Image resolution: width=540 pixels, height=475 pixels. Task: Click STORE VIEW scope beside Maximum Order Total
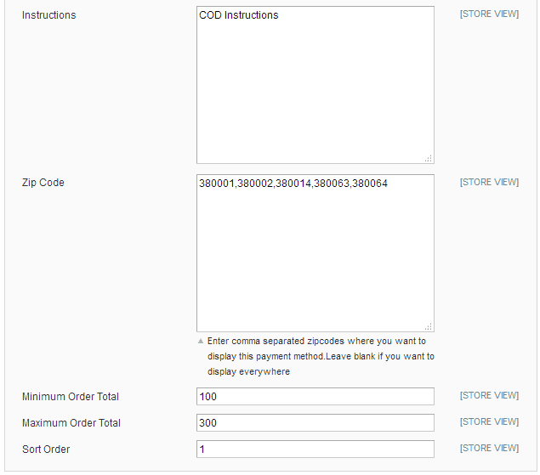pos(489,421)
